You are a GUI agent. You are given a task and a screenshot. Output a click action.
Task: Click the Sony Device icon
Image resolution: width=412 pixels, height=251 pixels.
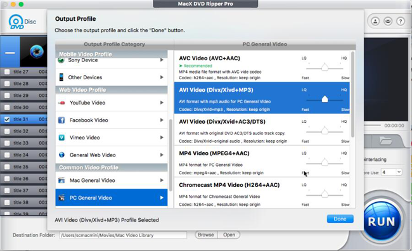point(61,60)
